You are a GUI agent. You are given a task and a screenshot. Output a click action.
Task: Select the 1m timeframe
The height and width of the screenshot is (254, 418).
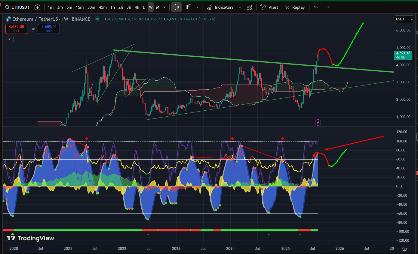click(51, 7)
